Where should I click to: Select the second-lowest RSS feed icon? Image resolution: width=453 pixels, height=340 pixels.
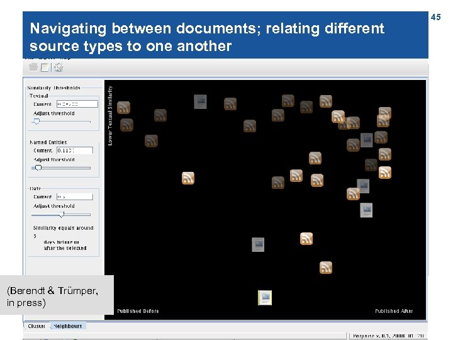pyautogui.click(x=306, y=239)
